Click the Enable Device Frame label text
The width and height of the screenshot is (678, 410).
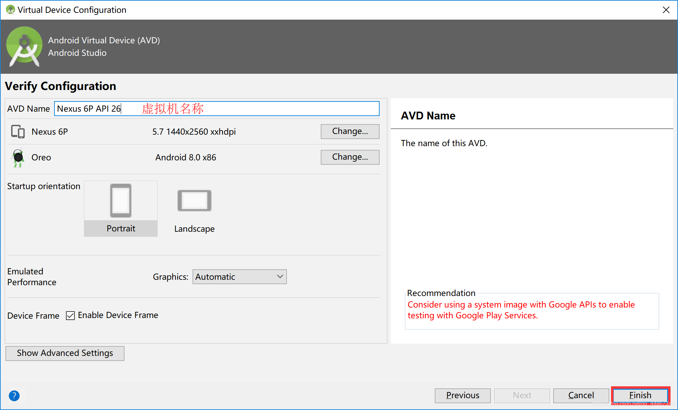pos(118,315)
